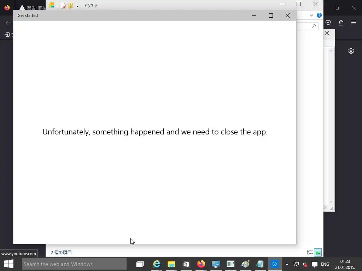Open the clock showing 01:23

click(x=345, y=264)
